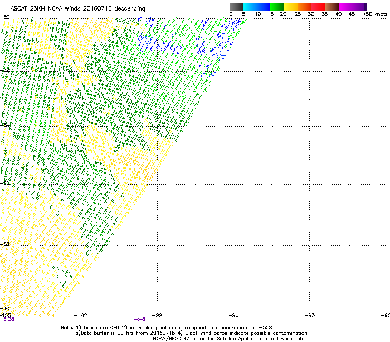Click the '-52' latitude axis label
The image size is (390, 342).
(5, 70)
